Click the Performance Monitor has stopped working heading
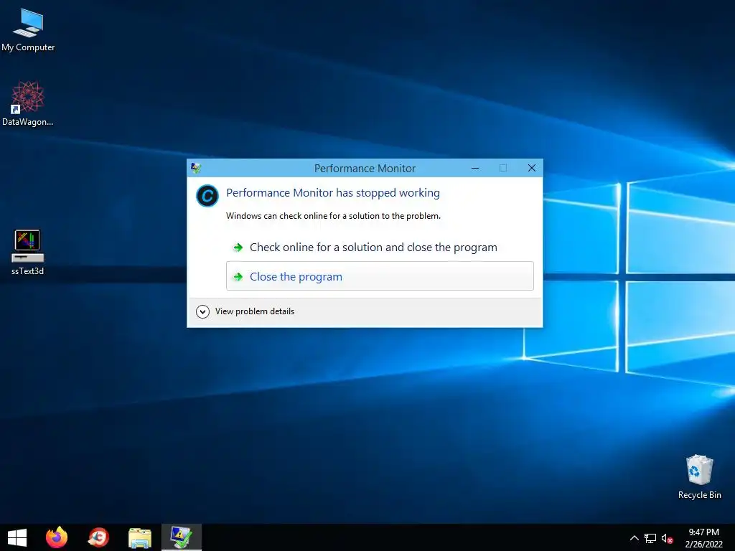The image size is (735, 551). tap(333, 192)
